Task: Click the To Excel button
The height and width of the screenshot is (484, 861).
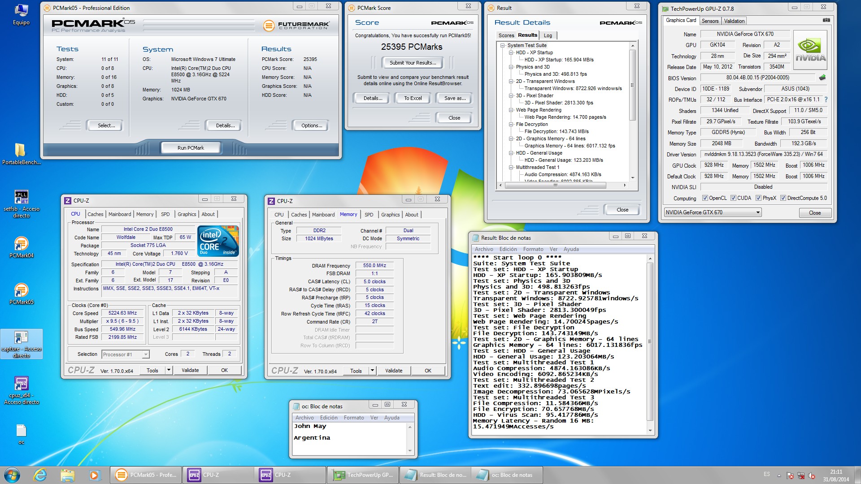Action: tap(413, 98)
